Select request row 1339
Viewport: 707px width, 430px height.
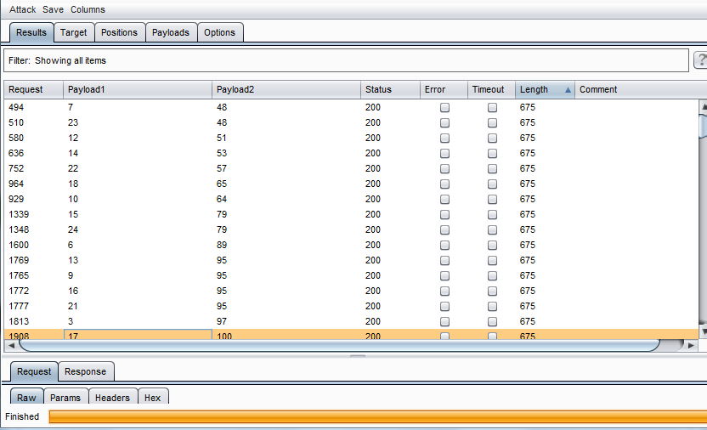coord(351,214)
